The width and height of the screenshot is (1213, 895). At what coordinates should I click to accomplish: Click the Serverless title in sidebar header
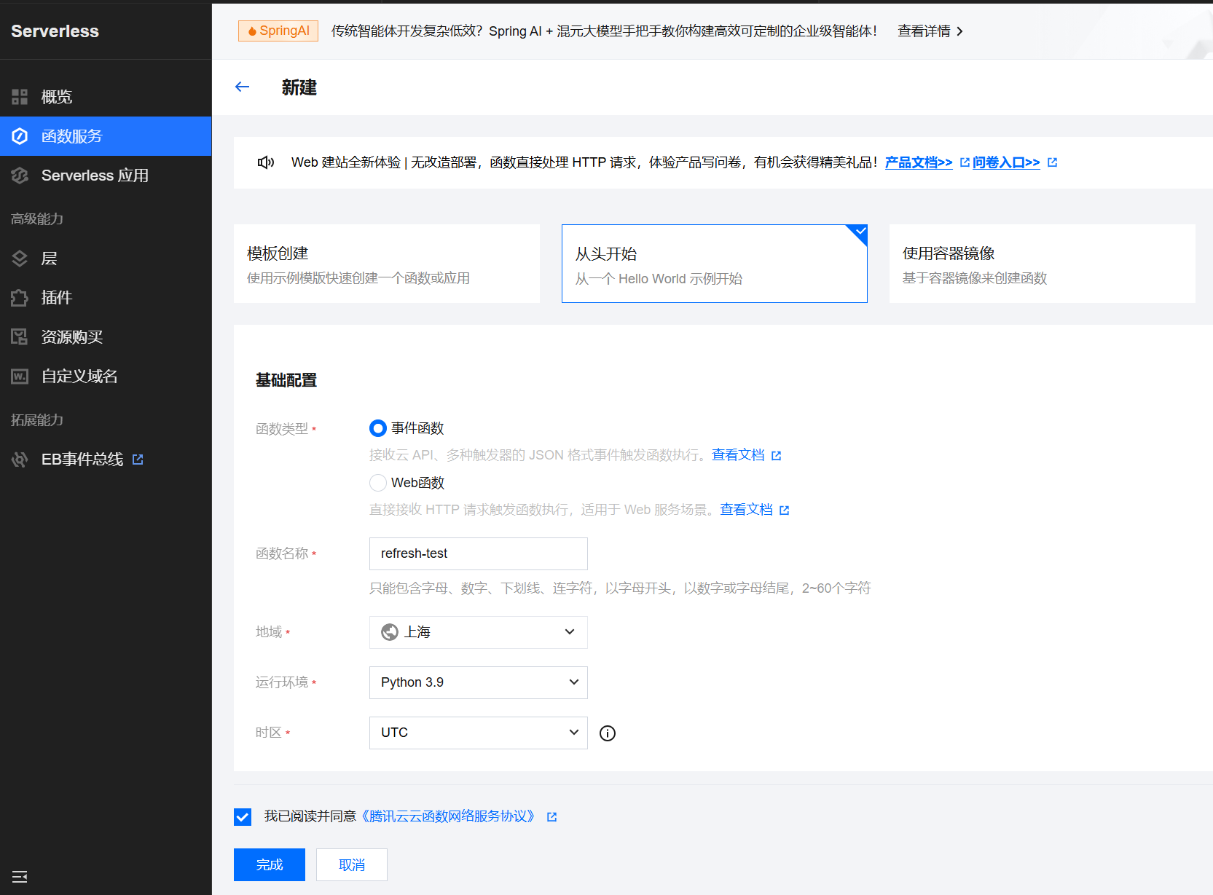[x=55, y=31]
